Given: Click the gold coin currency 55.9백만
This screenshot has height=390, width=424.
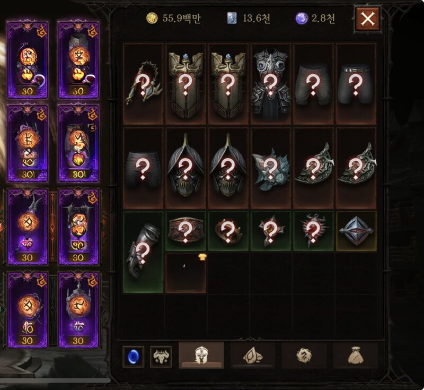Looking at the screenshot, I should tap(173, 18).
